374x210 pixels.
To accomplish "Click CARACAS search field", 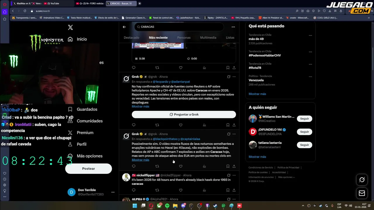I will 179,27.
